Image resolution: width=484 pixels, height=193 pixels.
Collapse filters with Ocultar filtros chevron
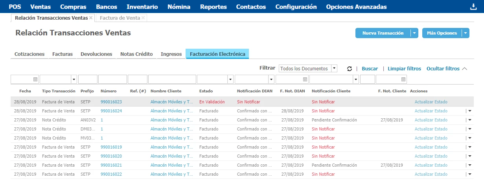[465, 69]
